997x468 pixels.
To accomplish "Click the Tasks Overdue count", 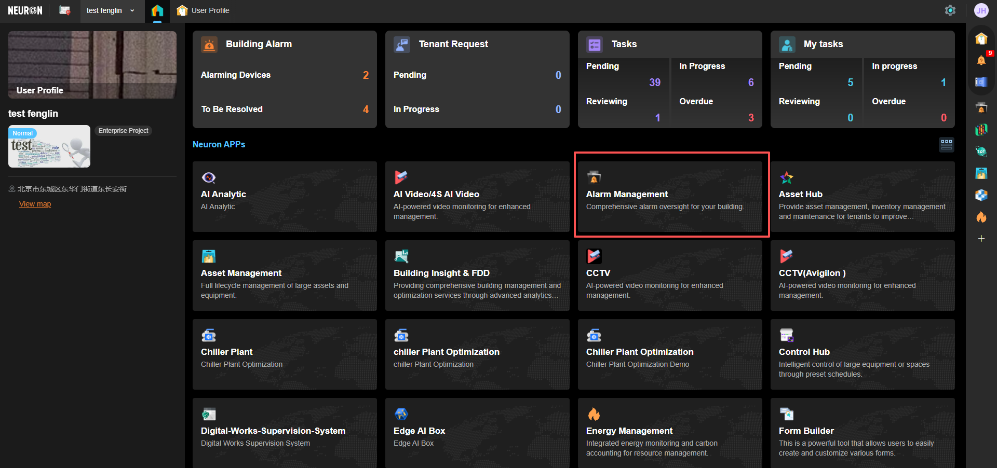I will pyautogui.click(x=750, y=118).
